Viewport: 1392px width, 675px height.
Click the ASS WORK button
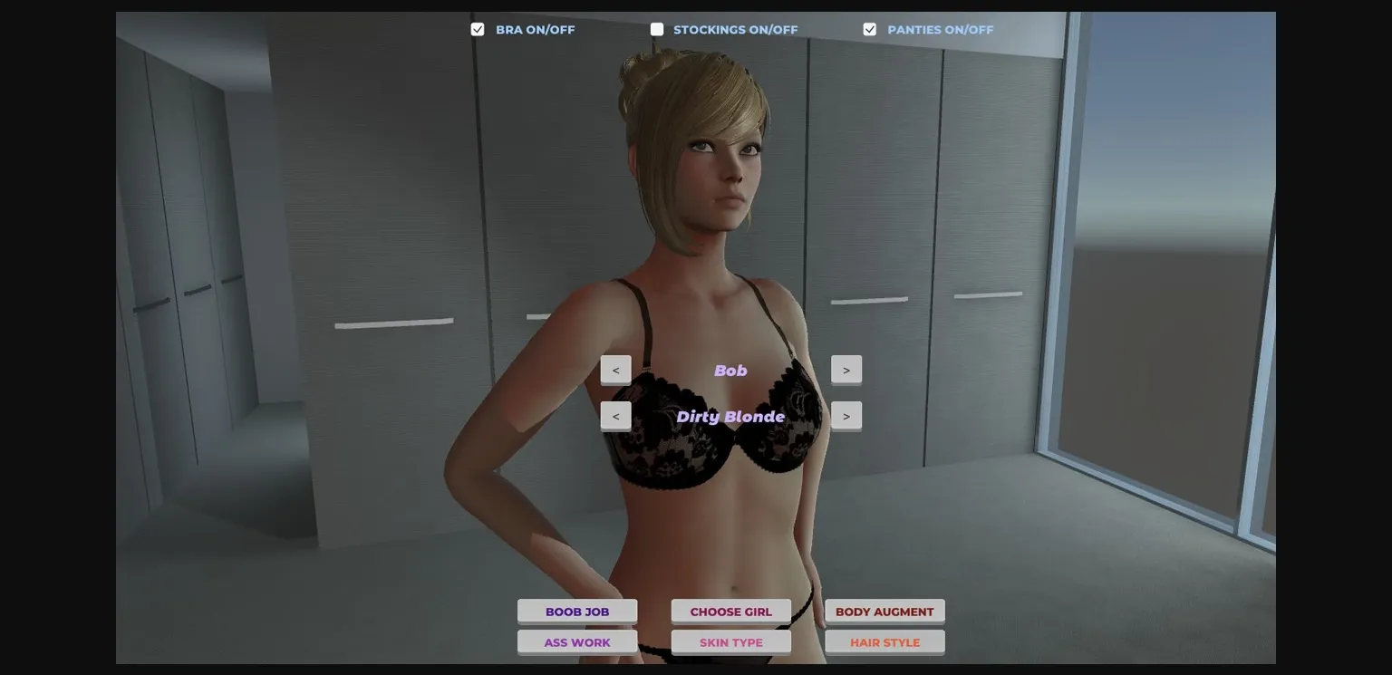click(577, 641)
